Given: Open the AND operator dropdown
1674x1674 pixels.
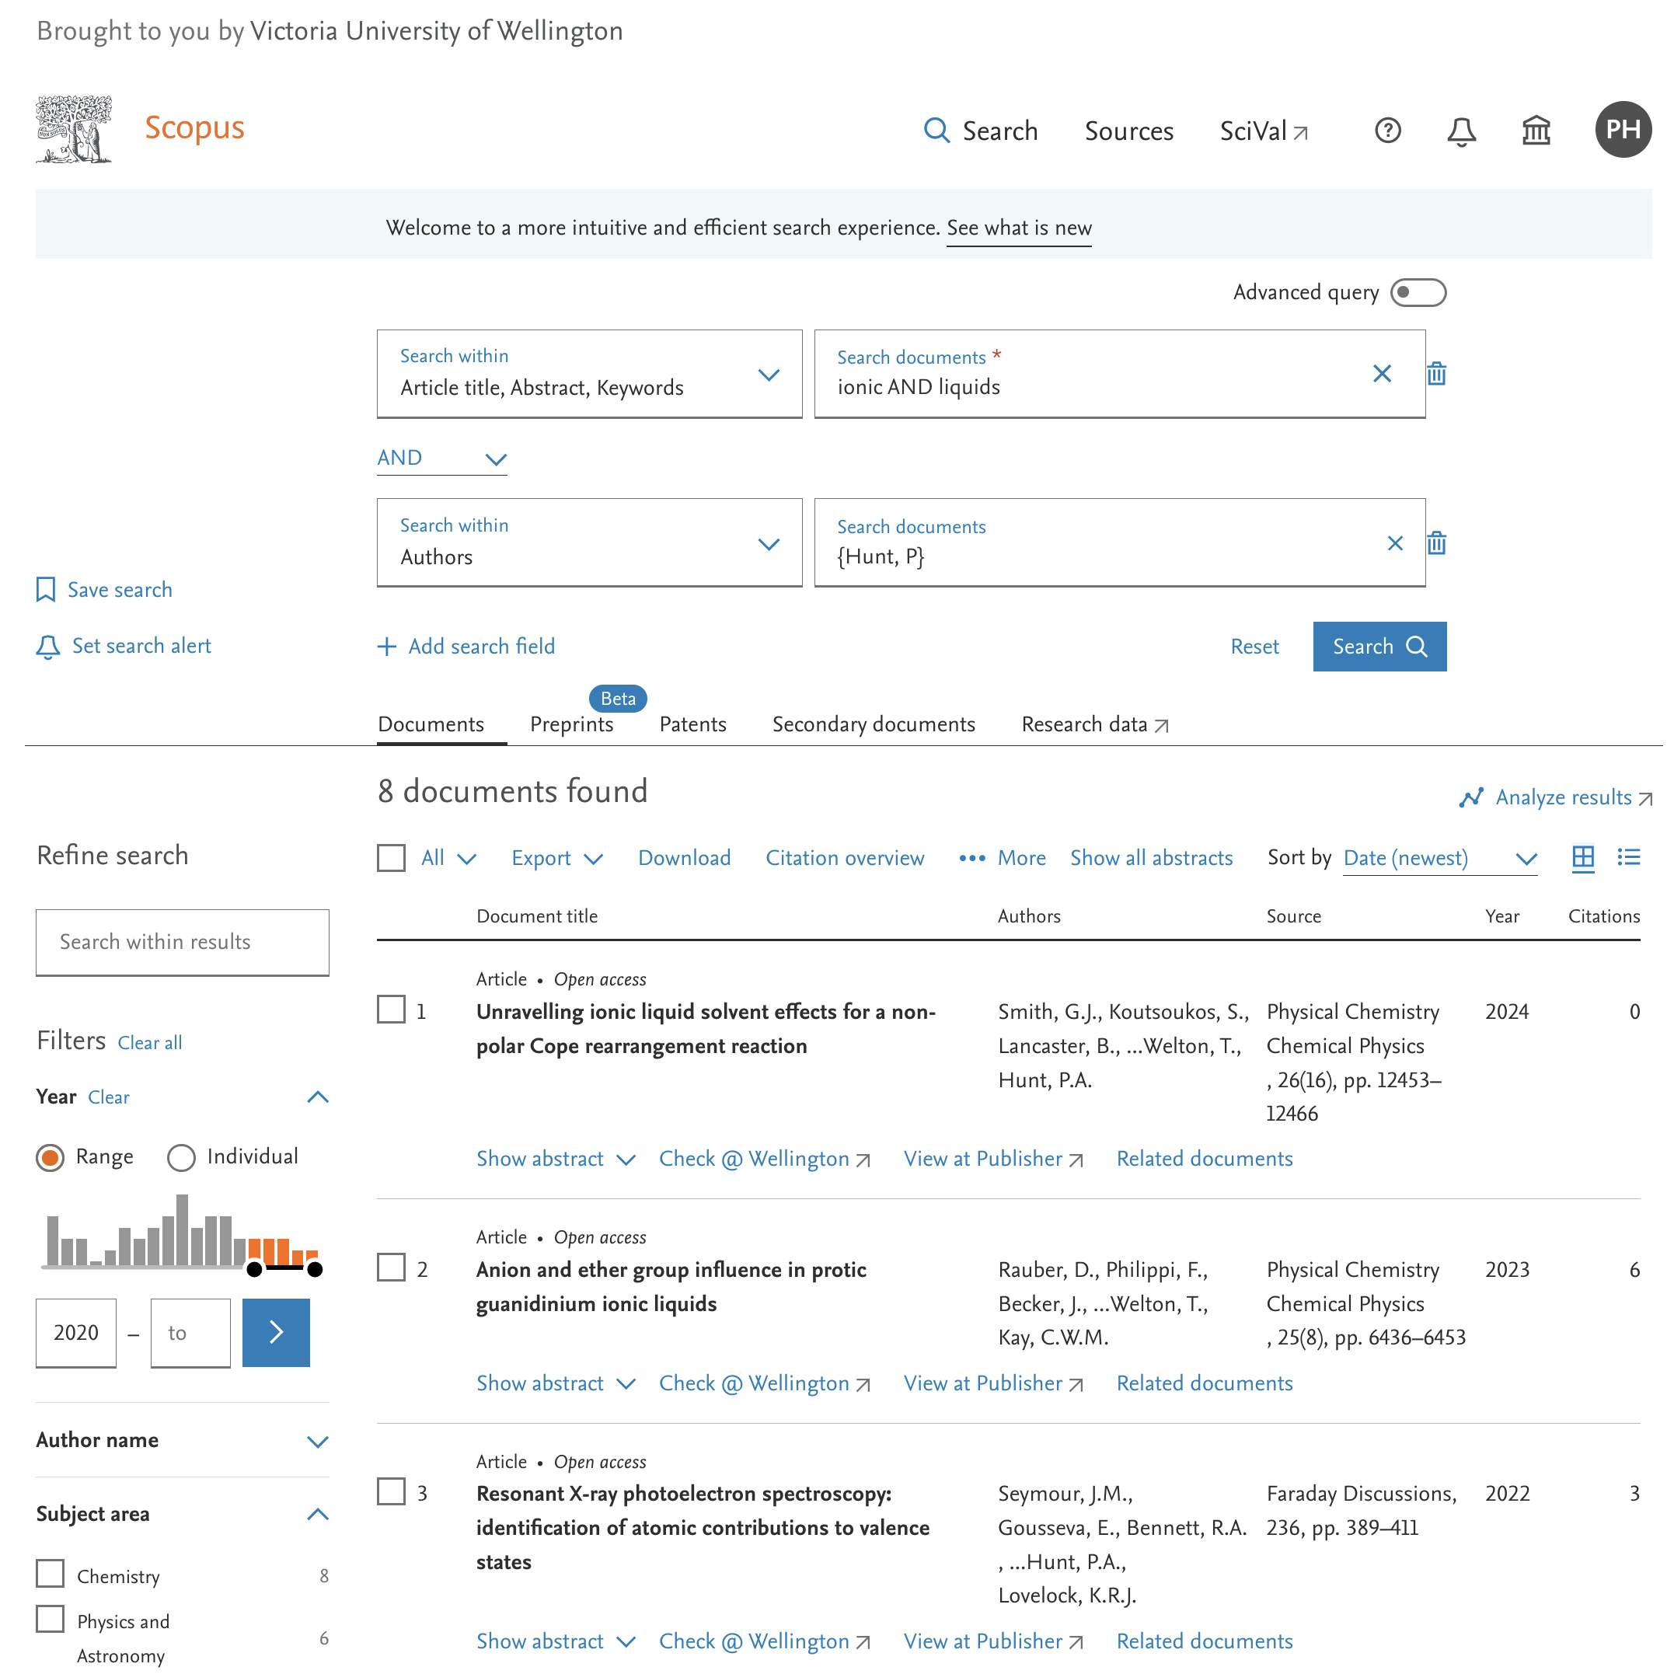Looking at the screenshot, I should point(442,459).
